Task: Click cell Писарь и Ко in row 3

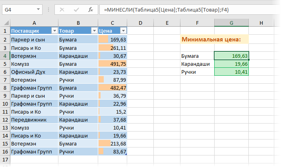Action: [34, 48]
